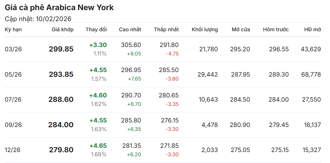Open the 07/26 contract row

[13, 100]
